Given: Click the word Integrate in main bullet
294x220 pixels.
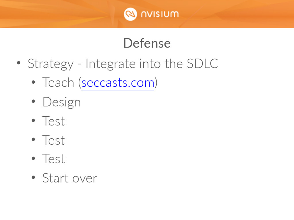Looking at the screenshot, I should tap(111, 64).
